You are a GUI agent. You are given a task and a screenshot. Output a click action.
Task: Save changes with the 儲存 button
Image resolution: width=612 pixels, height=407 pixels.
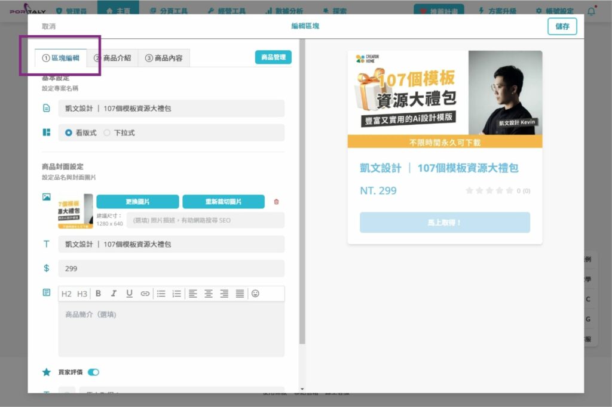click(562, 26)
